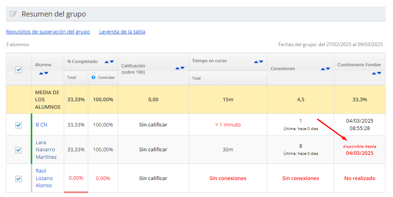The width and height of the screenshot is (393, 197).
Task: Open the Leyenda de la tabla link
Action: (122, 32)
